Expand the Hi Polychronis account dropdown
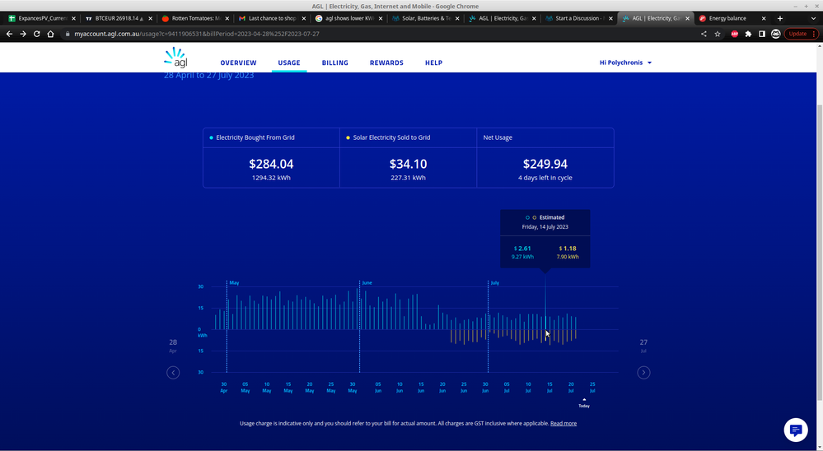 626,63
